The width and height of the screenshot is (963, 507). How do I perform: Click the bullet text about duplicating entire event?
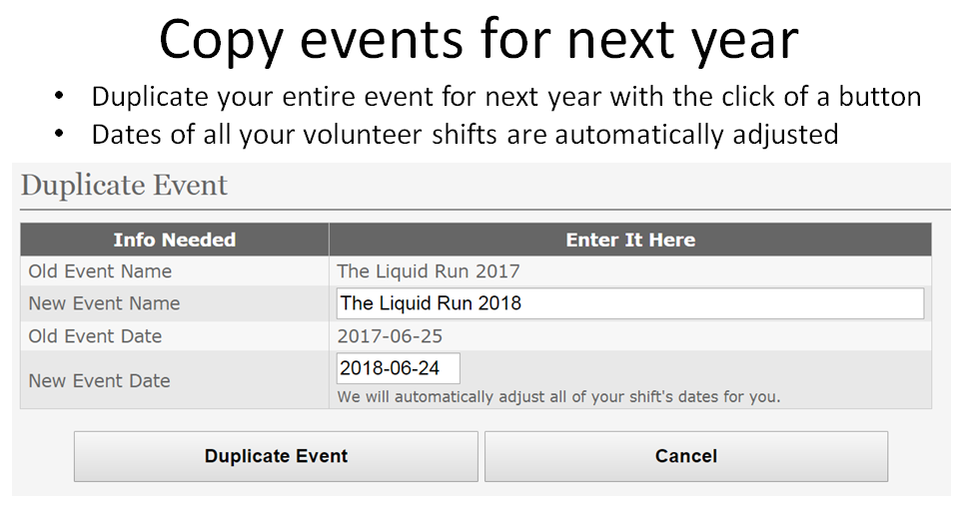[505, 98]
